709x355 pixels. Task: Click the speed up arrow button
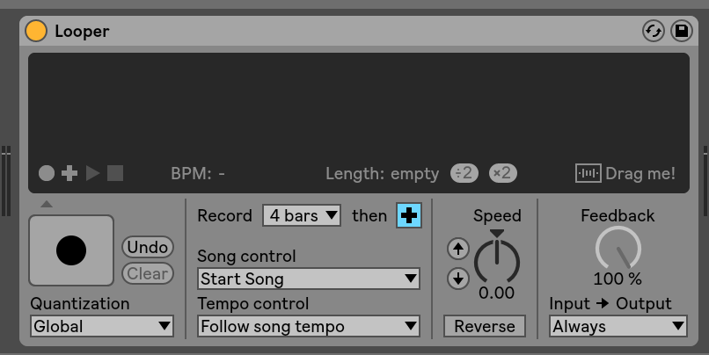(458, 249)
